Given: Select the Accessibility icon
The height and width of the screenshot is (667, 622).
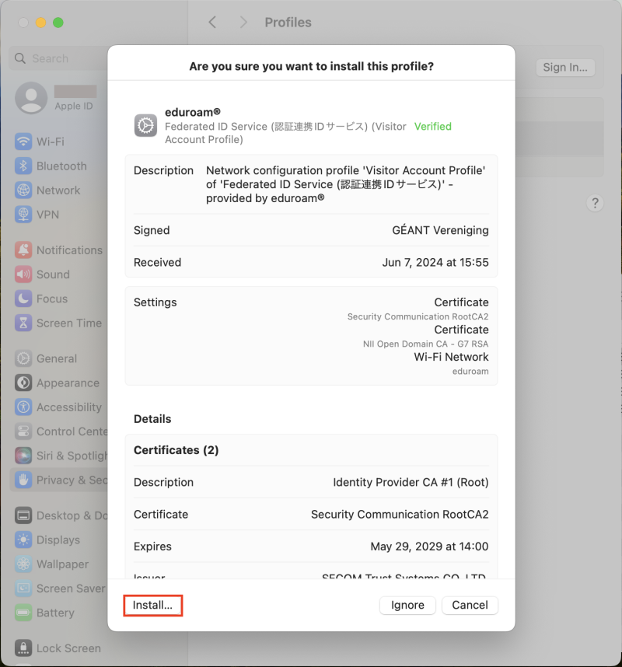Looking at the screenshot, I should coord(23,407).
